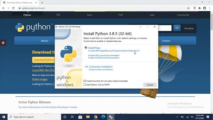Click the Active Python Releases heading
Viewport: 213px width, 120px height.
pyautogui.click(x=35, y=102)
